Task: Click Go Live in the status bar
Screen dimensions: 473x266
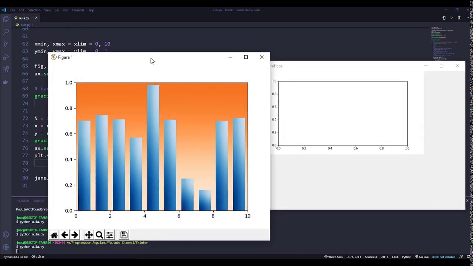Action: (x=422, y=257)
